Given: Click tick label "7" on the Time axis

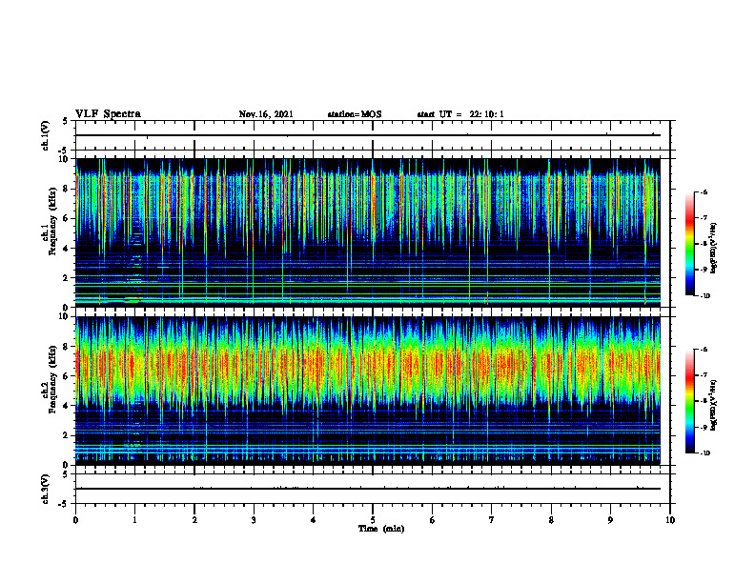Looking at the screenshot, I should [492, 520].
